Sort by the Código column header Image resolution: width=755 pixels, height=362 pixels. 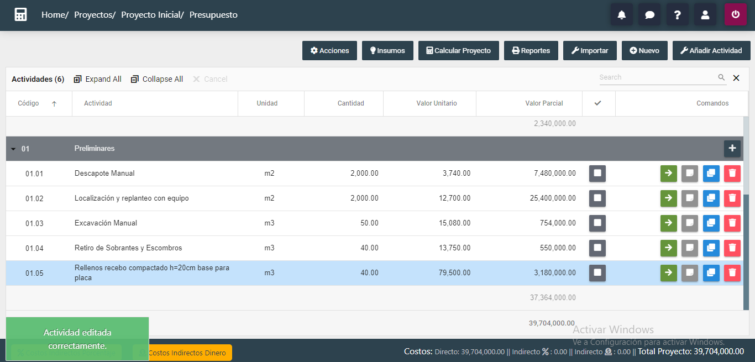coord(29,103)
